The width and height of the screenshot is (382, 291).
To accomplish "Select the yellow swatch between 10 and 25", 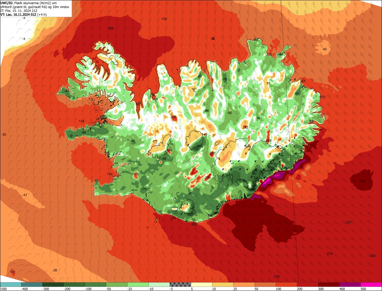I will tap(223, 284).
